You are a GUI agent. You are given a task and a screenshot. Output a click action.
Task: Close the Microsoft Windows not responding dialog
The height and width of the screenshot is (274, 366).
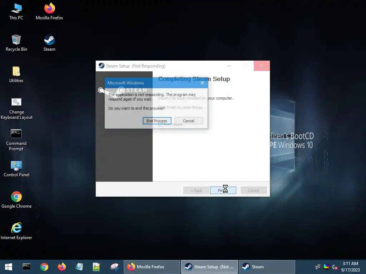click(202, 83)
